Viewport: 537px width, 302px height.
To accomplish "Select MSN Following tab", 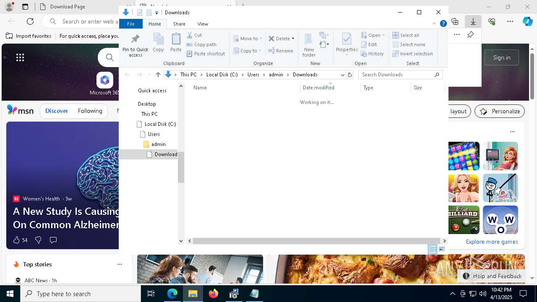I will [90, 111].
